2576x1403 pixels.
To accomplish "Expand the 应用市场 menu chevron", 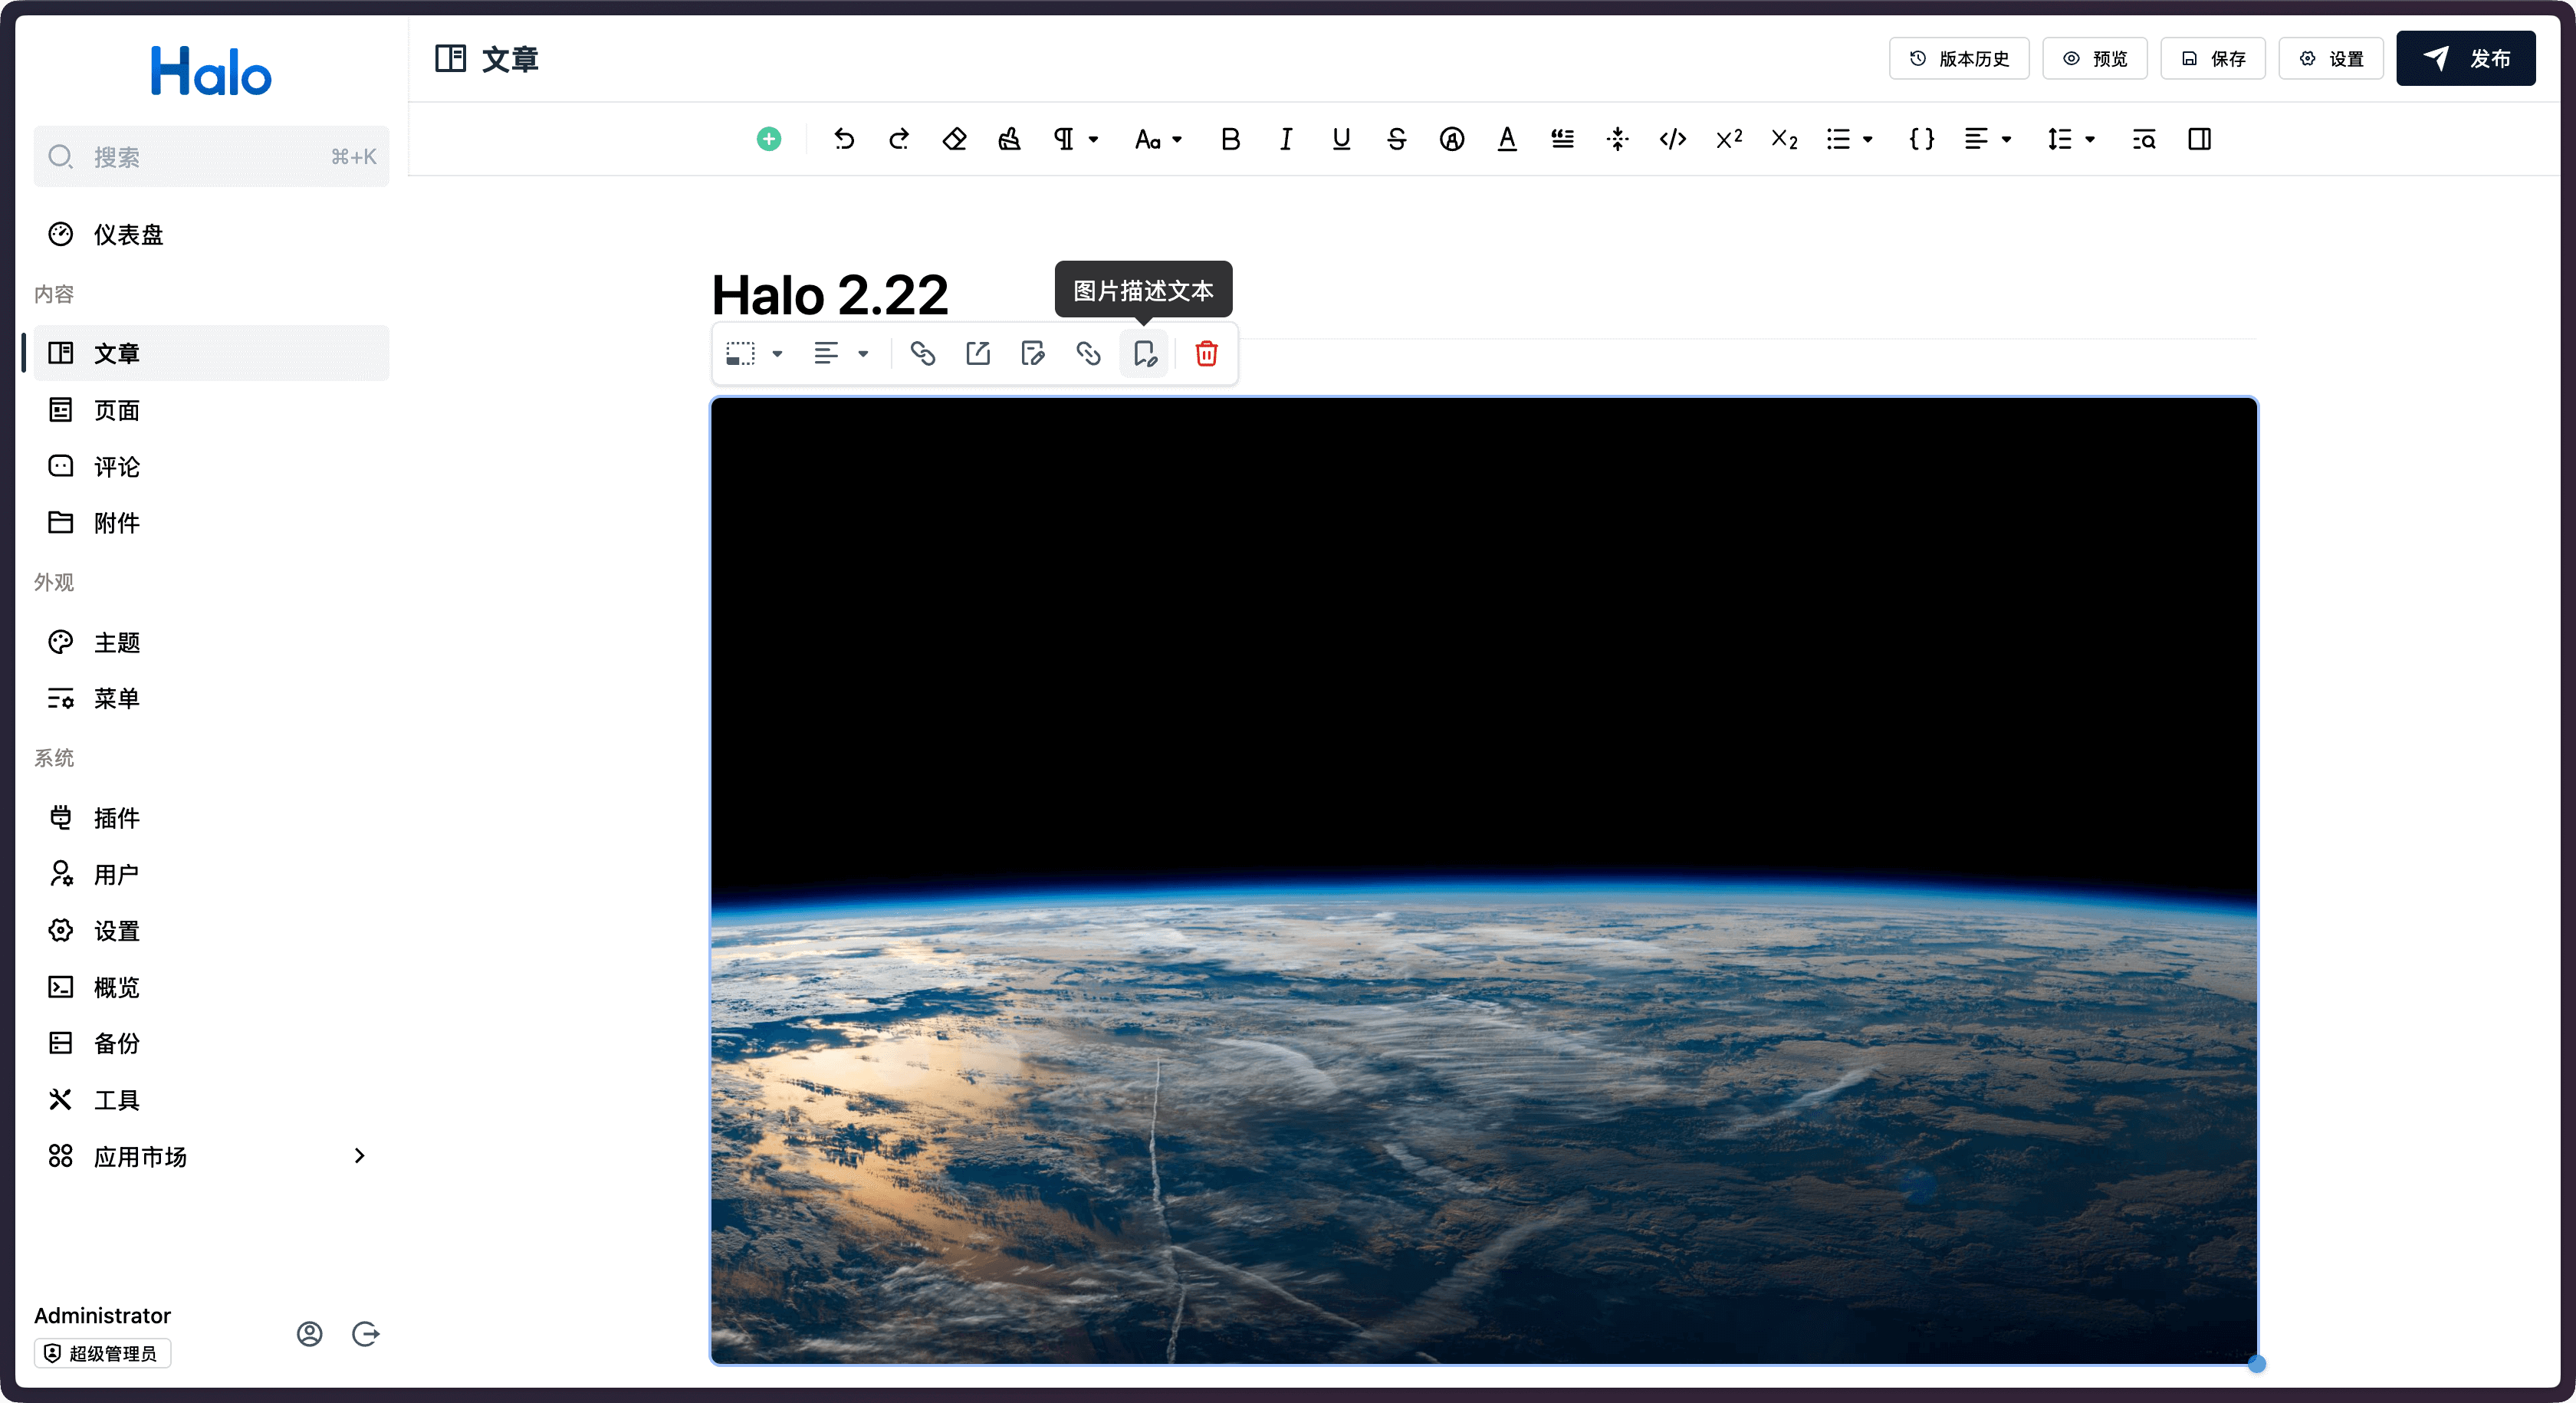I will tap(359, 1156).
